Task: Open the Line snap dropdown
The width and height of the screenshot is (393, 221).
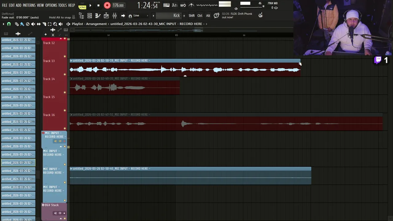Action: 141,16
